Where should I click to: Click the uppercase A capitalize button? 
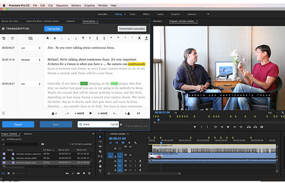(48, 38)
